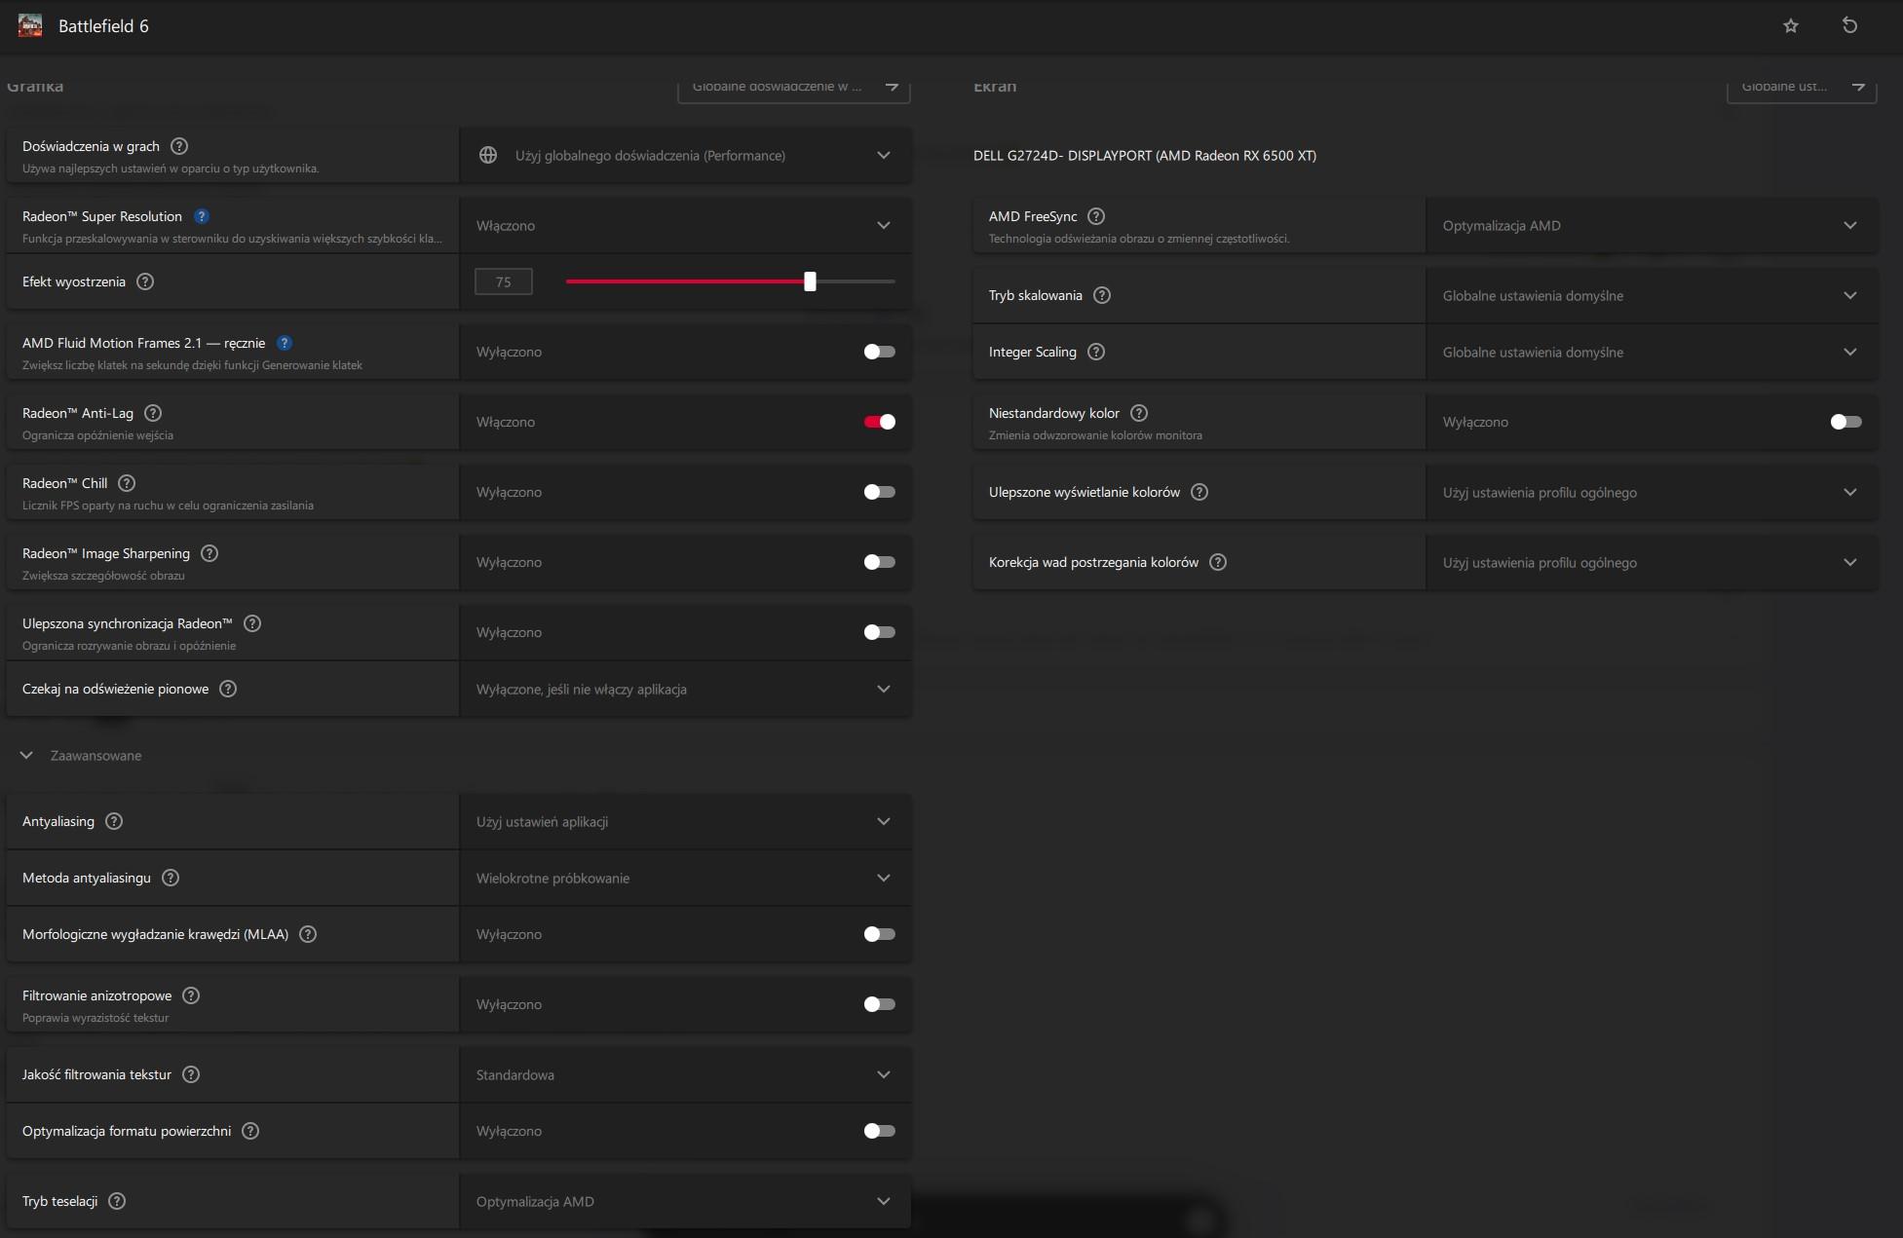Open help for Tryb teselacji
Viewport: 1903px width, 1238px height.
pos(117,1201)
